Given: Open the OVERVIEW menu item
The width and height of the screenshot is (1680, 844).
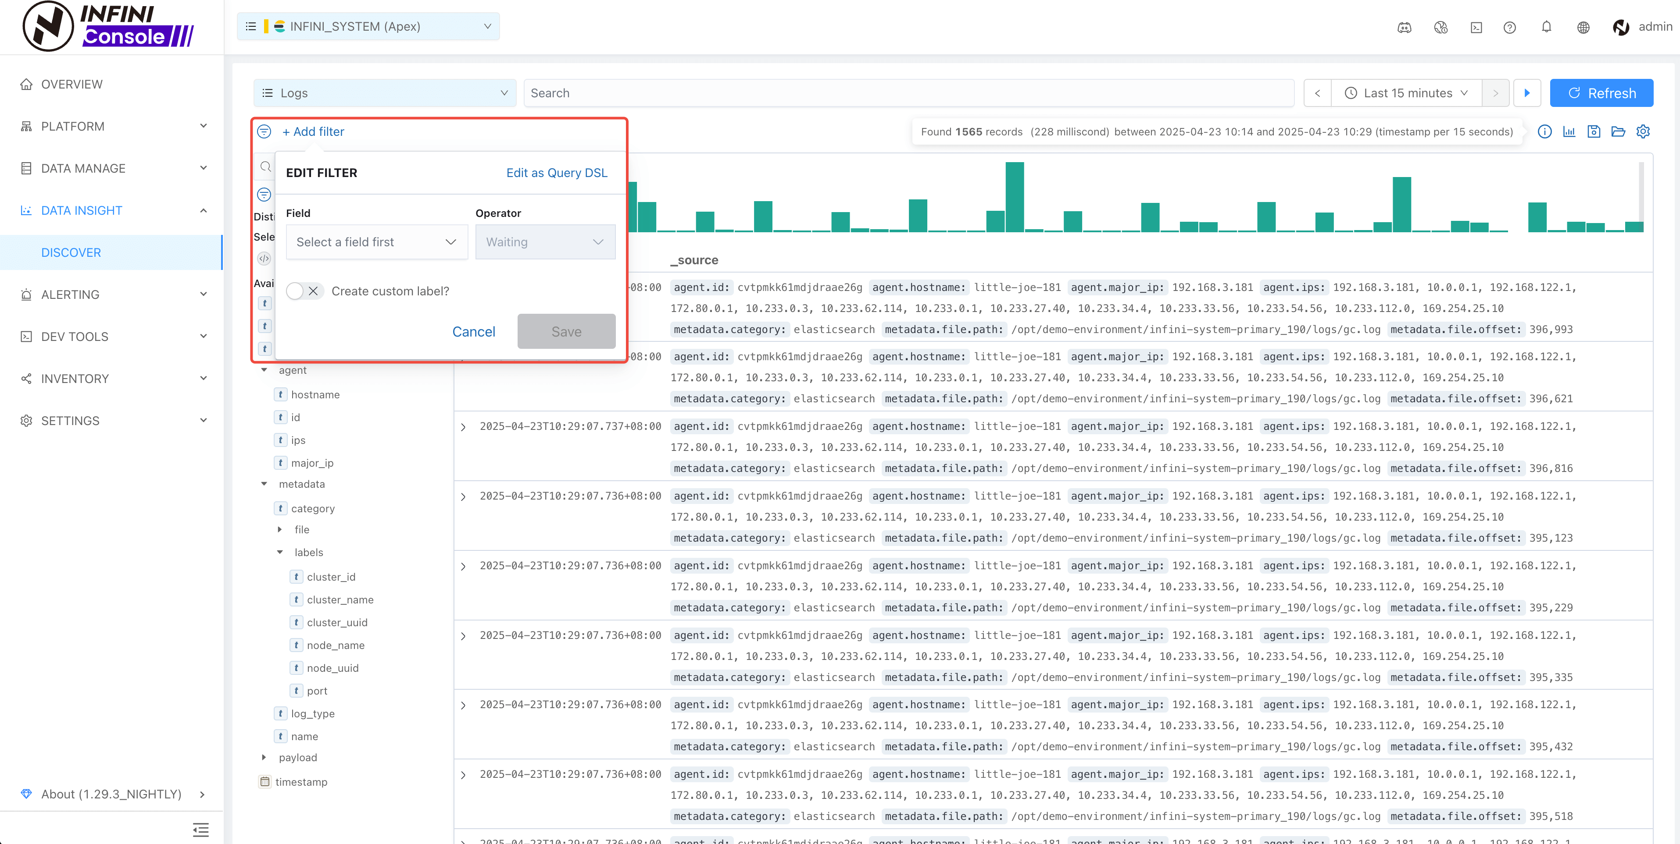Looking at the screenshot, I should (72, 84).
